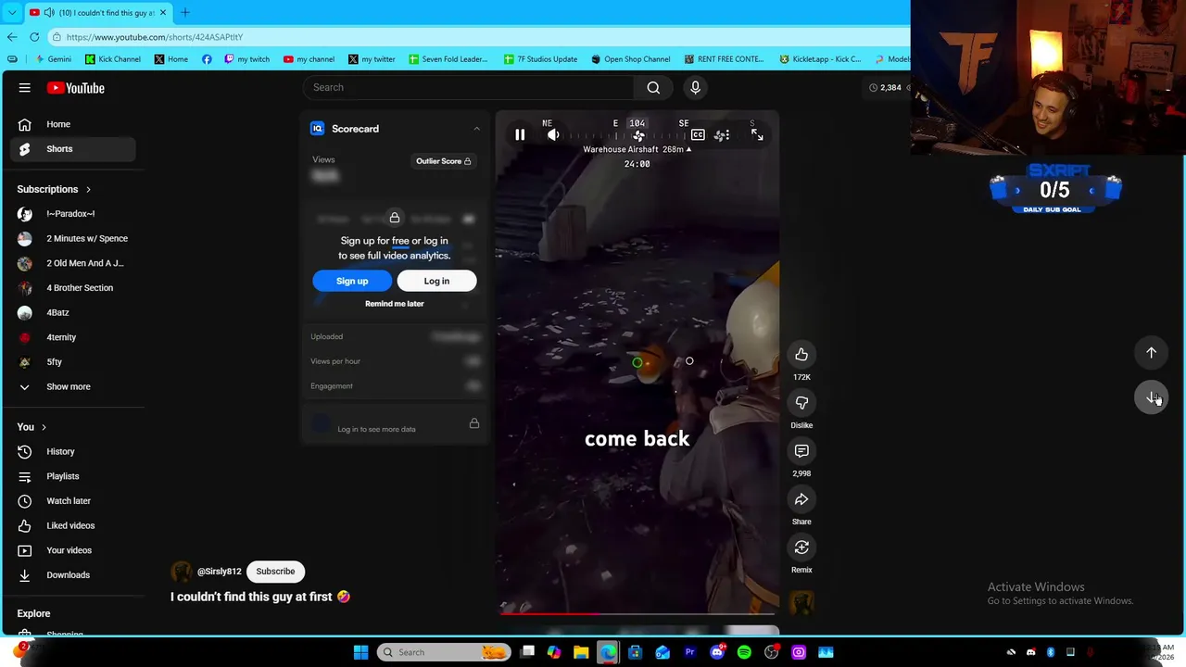Click the search magnifier button
This screenshot has height=667, width=1186.
pyautogui.click(x=653, y=87)
